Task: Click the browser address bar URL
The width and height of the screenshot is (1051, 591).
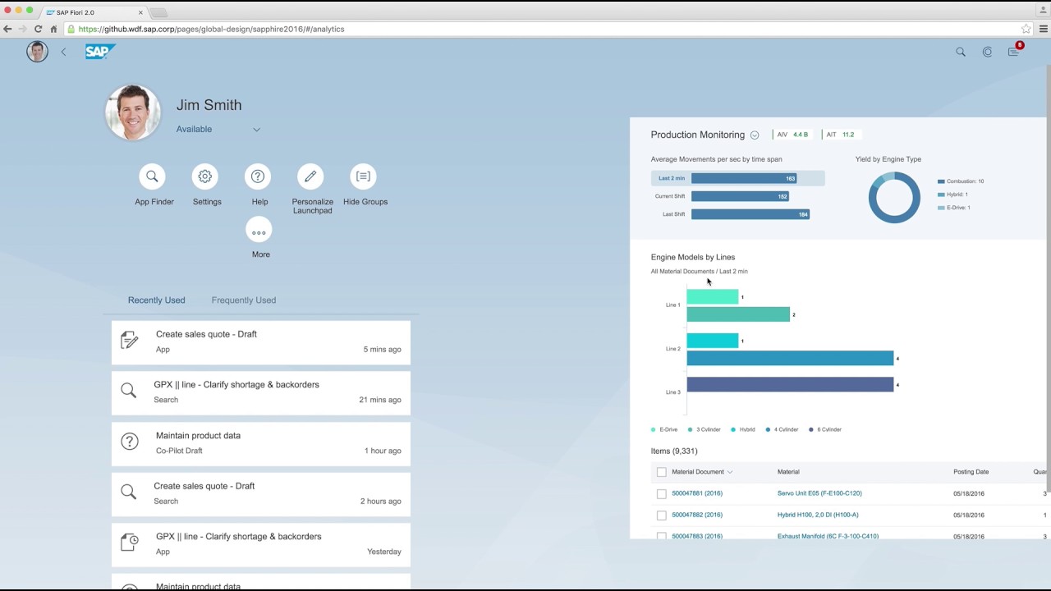Action: [x=212, y=29]
